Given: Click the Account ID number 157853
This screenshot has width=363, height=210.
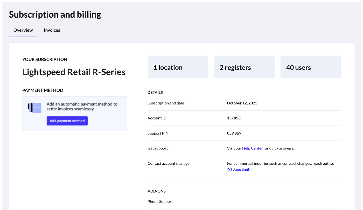Looking at the screenshot, I should [234, 118].
